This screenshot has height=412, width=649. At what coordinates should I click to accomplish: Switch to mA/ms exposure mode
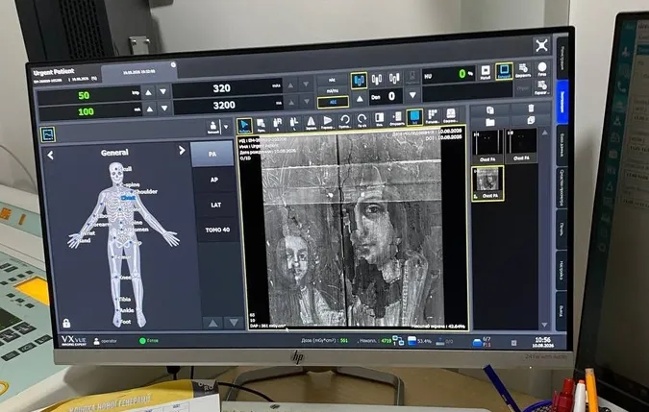[x=333, y=91]
